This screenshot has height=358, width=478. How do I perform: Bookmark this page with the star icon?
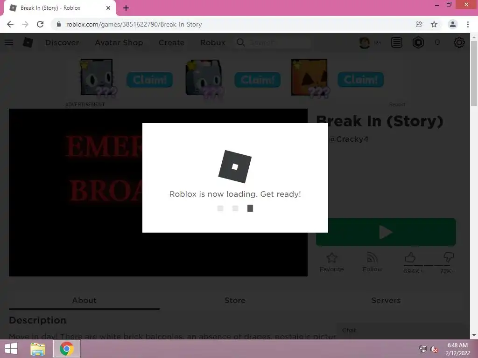tap(434, 24)
